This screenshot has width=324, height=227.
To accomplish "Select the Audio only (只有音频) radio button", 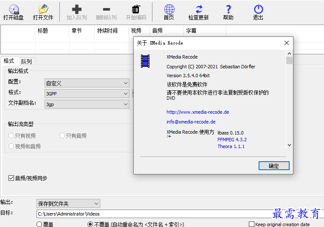I will (62, 136).
